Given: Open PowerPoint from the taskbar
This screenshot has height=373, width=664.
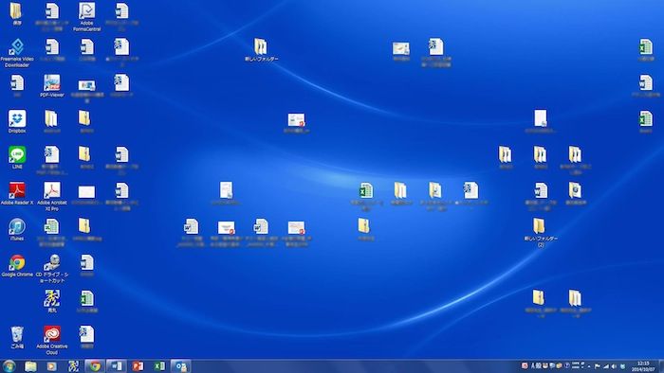Looking at the screenshot, I should 138,366.
